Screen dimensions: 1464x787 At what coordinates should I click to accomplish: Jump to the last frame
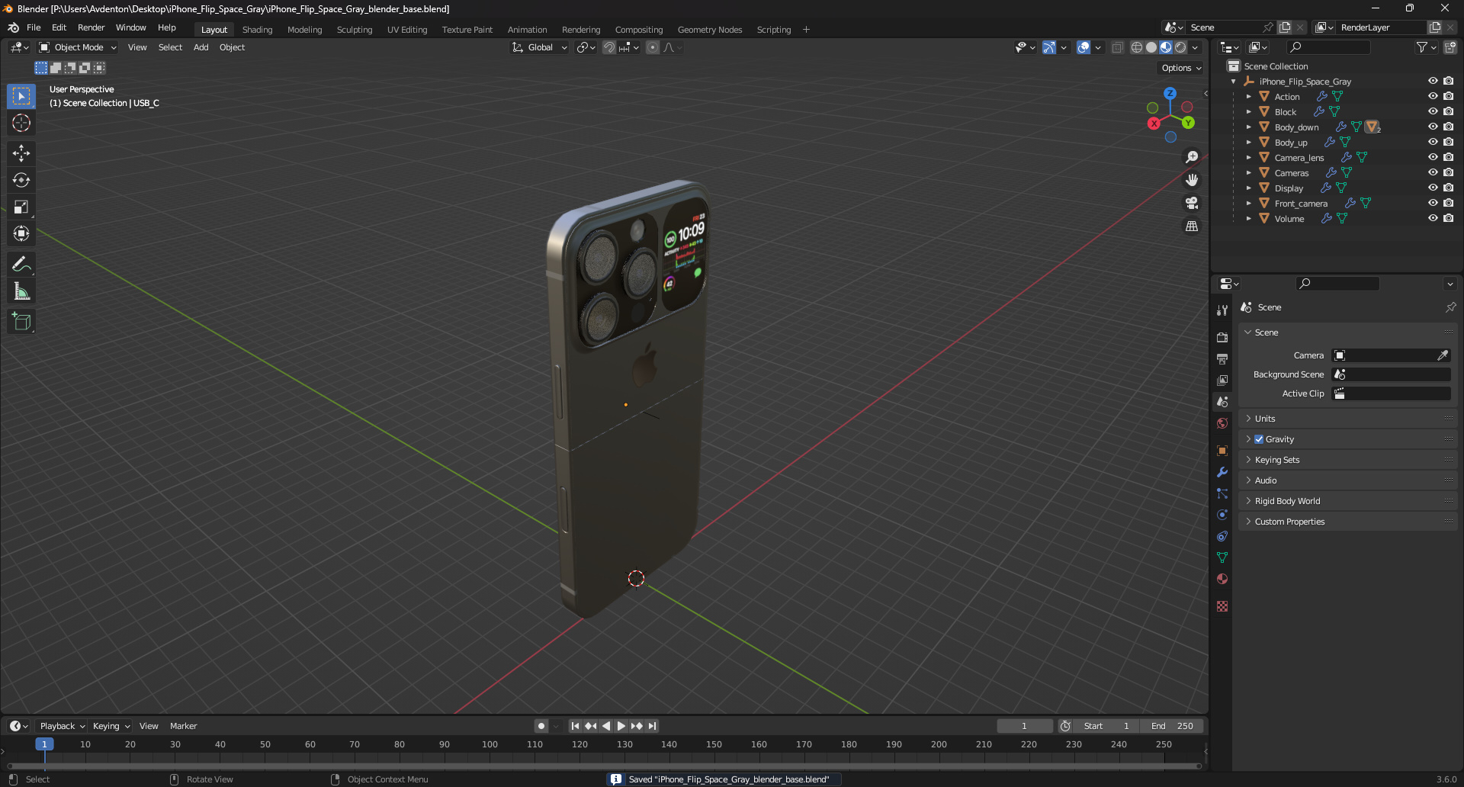(x=652, y=726)
